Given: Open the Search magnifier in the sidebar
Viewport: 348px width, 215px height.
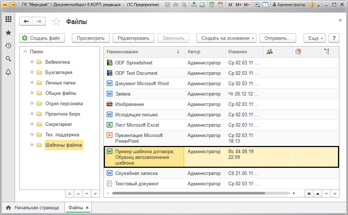Looking at the screenshot, I should [x=8, y=59].
